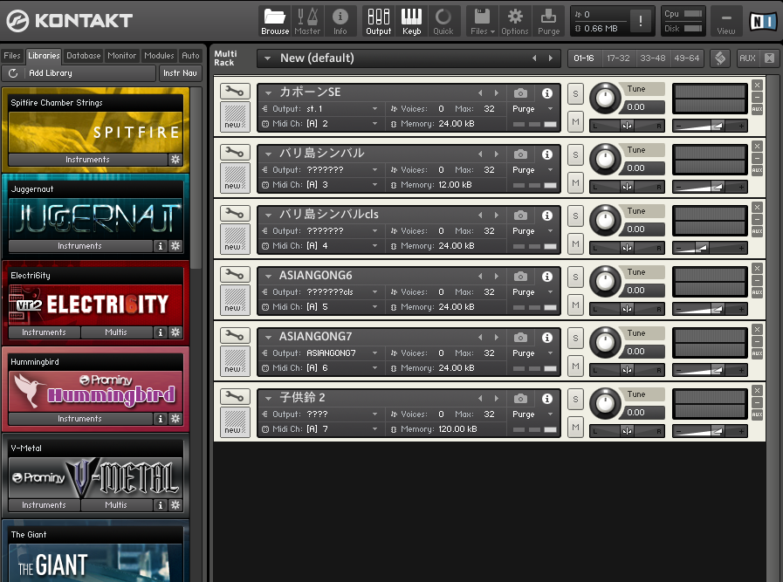Solo the ASIANGONG6 instrument
The image size is (783, 582).
[x=575, y=277]
